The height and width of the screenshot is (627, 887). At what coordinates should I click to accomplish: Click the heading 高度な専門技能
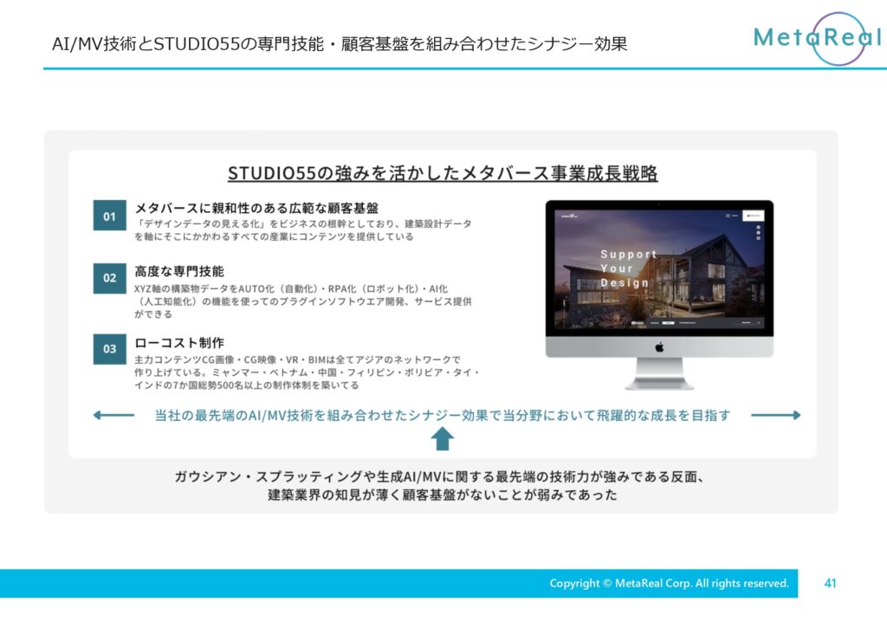pos(179,271)
